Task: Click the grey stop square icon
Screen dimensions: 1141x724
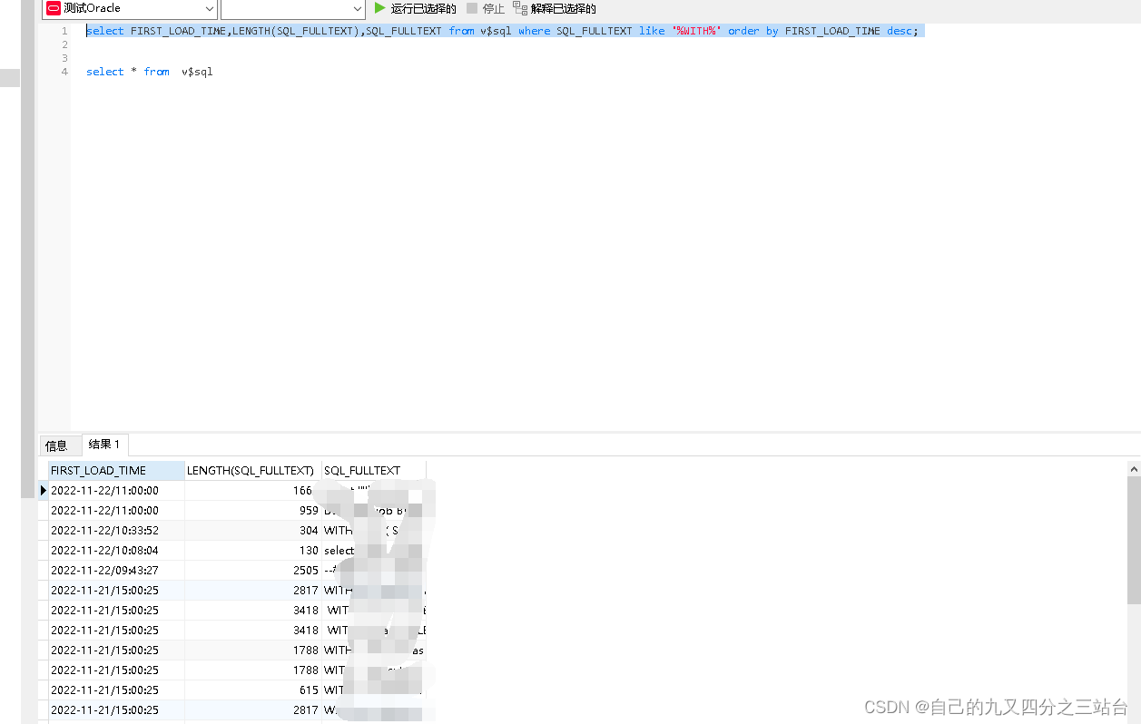Action: tap(472, 8)
